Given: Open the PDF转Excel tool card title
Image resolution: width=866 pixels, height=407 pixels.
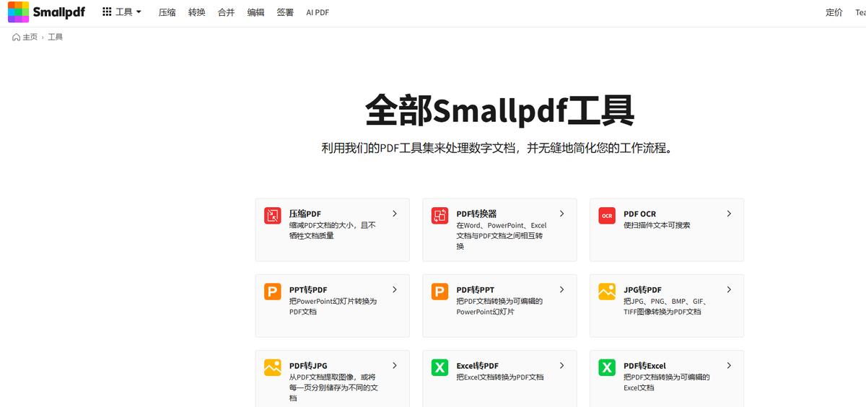Looking at the screenshot, I should click(644, 366).
